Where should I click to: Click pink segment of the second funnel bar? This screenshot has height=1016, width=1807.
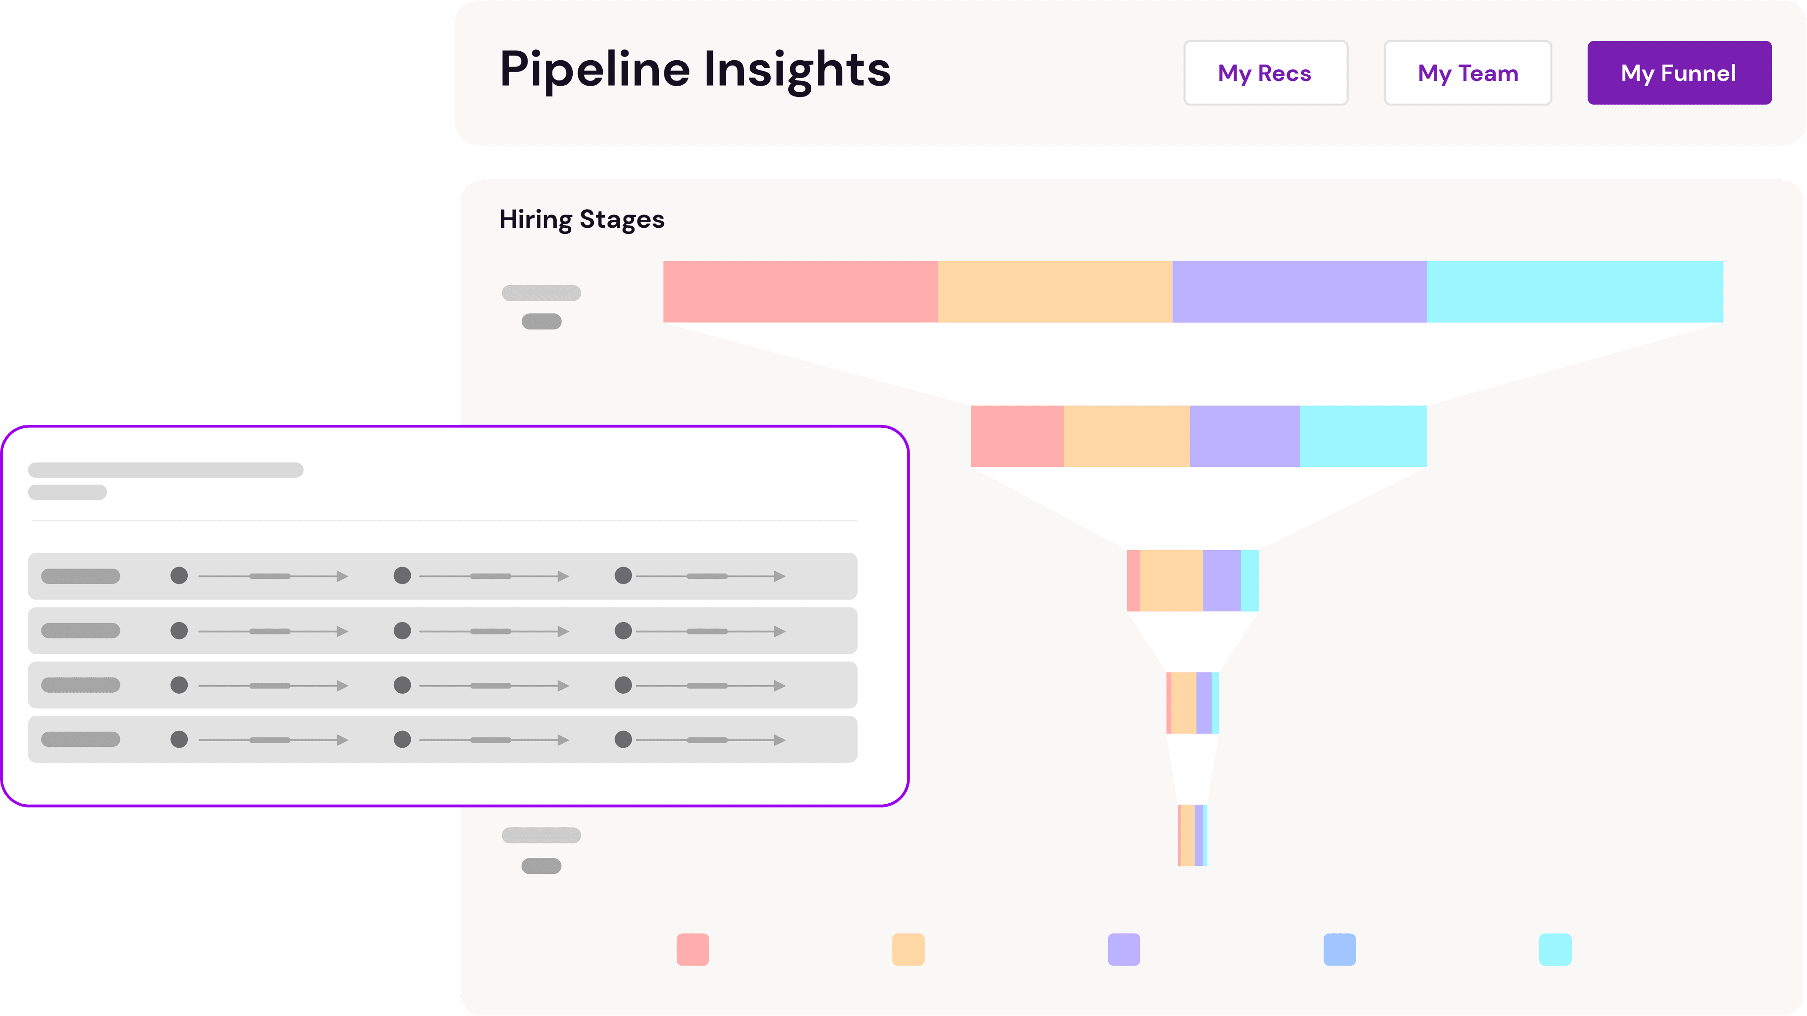pyautogui.click(x=1016, y=436)
